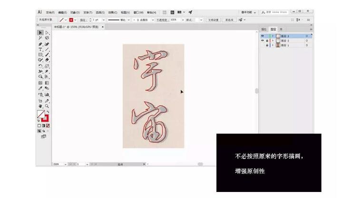The width and height of the screenshot is (352, 221).
Task: Click the toolbar Fill color box
Action: tap(41, 114)
